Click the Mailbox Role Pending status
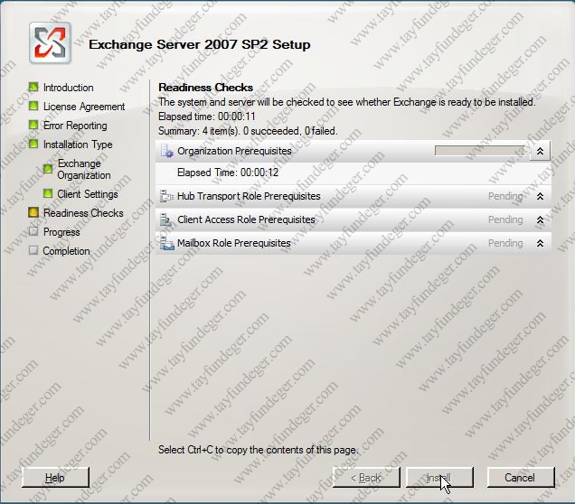The width and height of the screenshot is (575, 504). (505, 243)
